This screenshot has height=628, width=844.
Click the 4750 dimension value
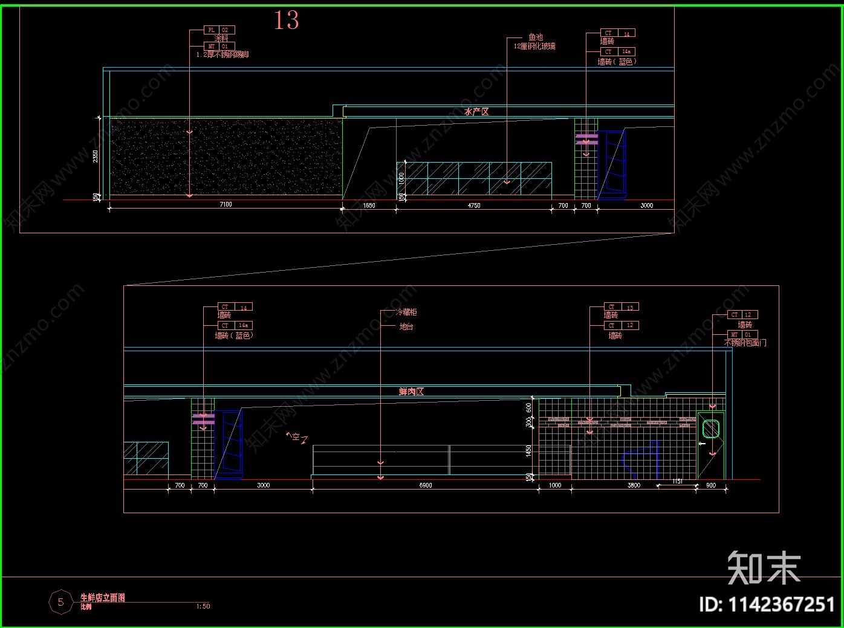click(x=474, y=206)
